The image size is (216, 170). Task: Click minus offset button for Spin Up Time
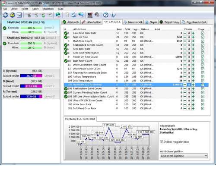[x=185, y=37]
